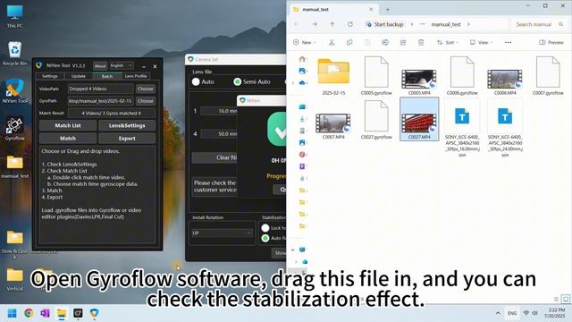The width and height of the screenshot is (572, 322).
Task: Click Choose button for VideoPath
Action: [x=146, y=89]
